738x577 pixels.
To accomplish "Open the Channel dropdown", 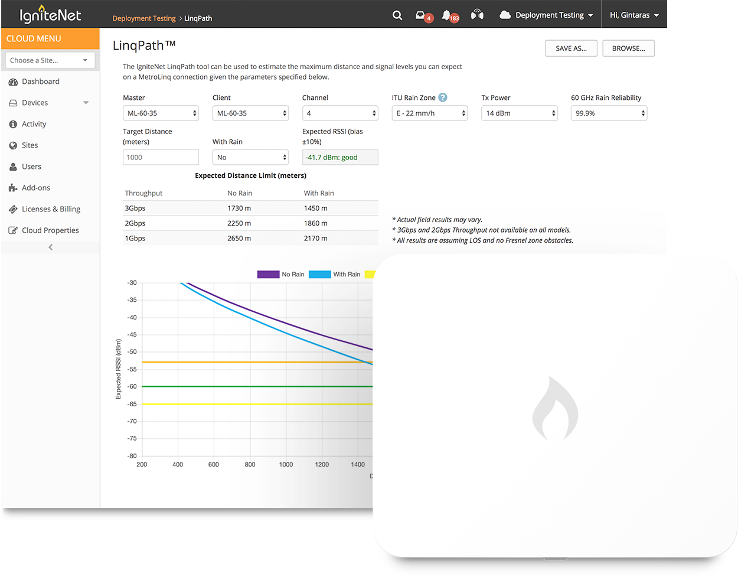I will tap(340, 113).
